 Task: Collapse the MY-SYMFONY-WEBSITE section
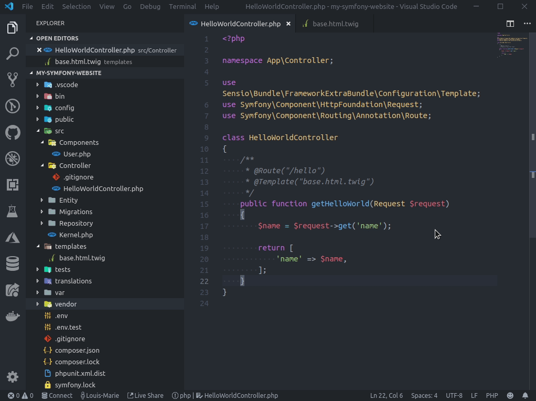[x=31, y=73]
